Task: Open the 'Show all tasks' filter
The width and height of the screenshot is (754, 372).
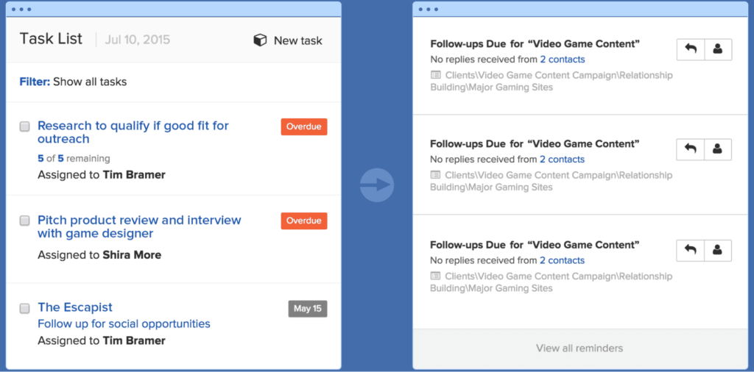Action: [x=90, y=82]
